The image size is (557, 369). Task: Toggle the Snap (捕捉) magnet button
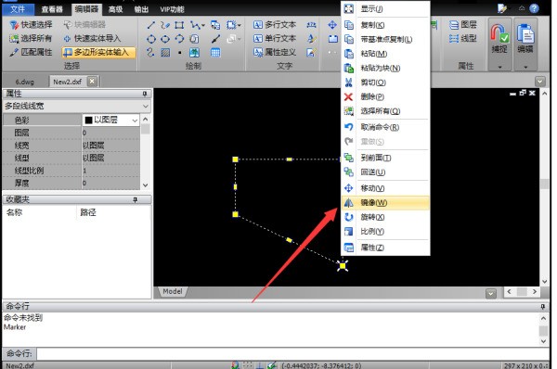click(x=499, y=40)
